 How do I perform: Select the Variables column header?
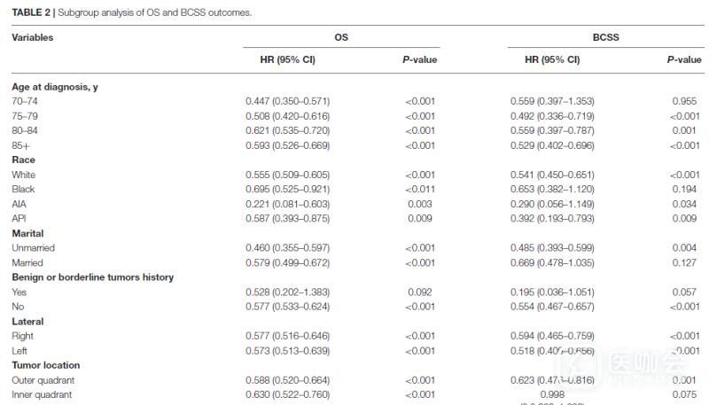pos(33,38)
